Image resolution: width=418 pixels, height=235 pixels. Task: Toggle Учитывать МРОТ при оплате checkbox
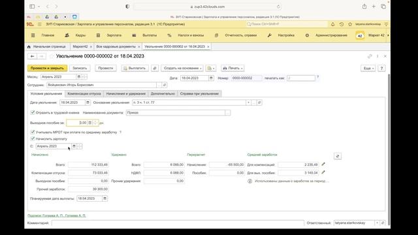click(33, 132)
